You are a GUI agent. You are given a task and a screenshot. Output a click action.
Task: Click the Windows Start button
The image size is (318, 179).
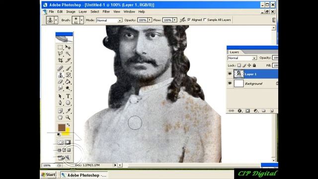click(x=48, y=175)
